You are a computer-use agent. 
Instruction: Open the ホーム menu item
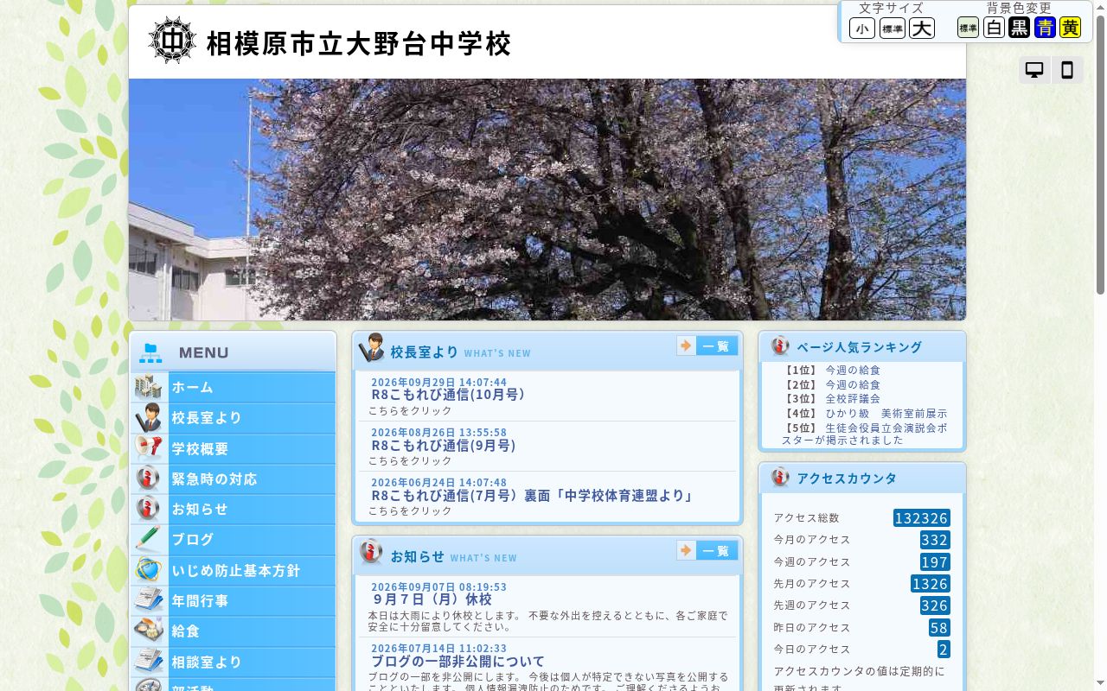[x=234, y=387]
